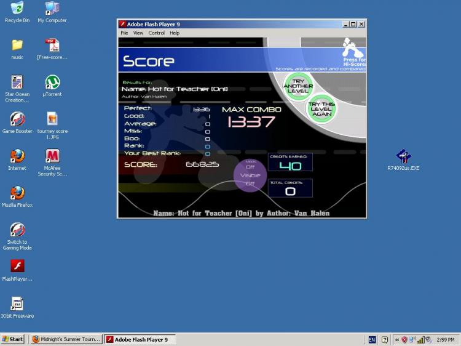Expand hidden tray icons with the chevron
This screenshot has height=346, width=461.
coord(397,339)
